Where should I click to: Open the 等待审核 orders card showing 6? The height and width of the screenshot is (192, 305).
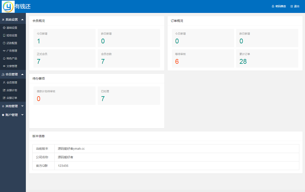pyautogui.click(x=203, y=59)
